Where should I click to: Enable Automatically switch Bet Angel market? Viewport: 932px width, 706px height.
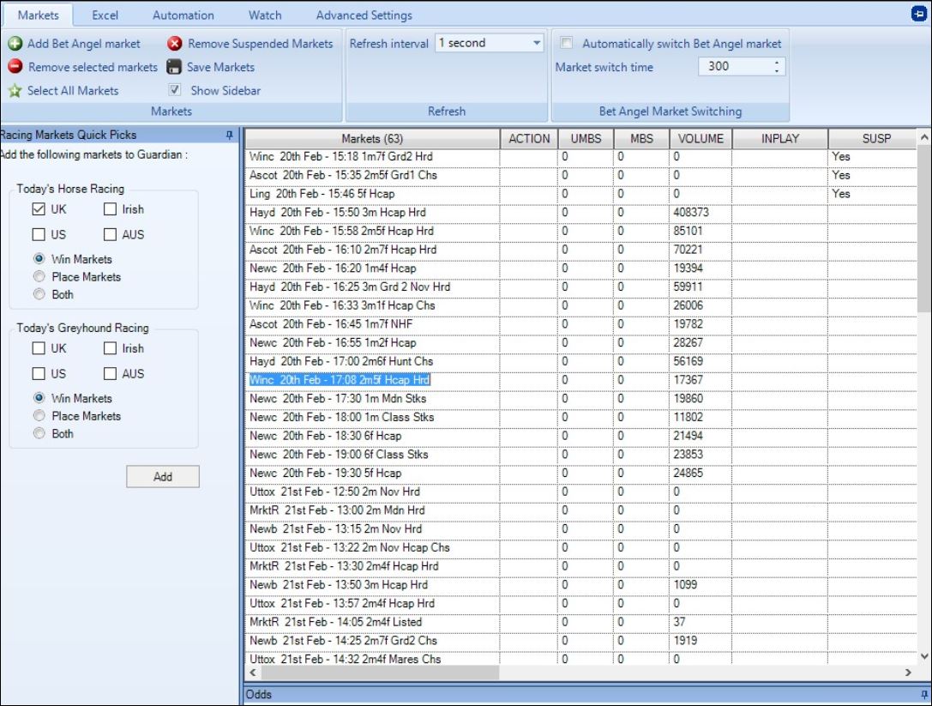(567, 43)
